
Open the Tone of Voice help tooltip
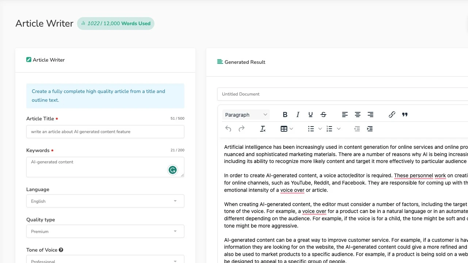pos(61,250)
